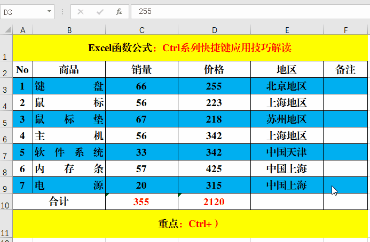Select row 11 header
This screenshot has width=370, height=242.
[6, 224]
